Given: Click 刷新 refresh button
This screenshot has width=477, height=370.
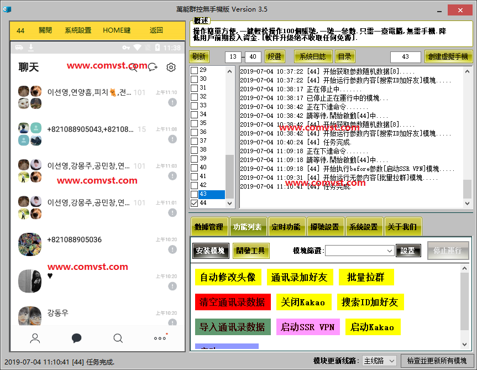Looking at the screenshot, I should pyautogui.click(x=199, y=56).
